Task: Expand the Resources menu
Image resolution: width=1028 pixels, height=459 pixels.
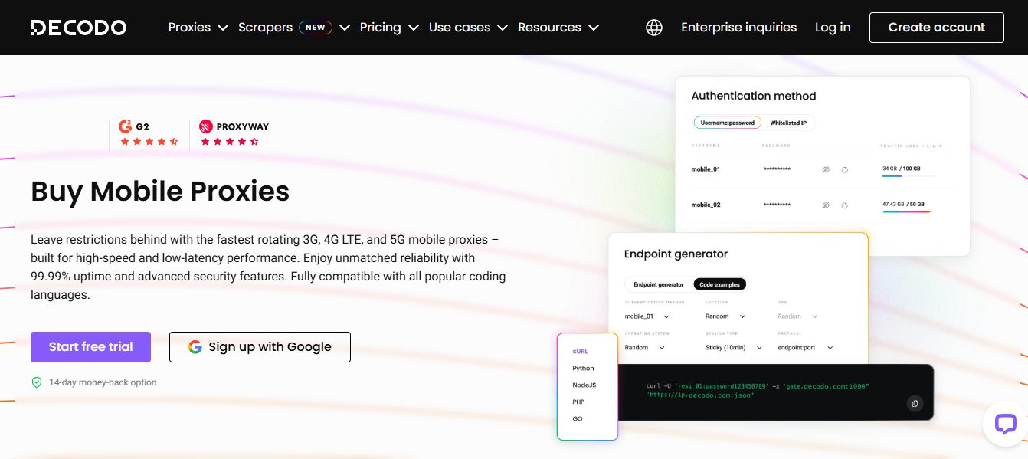Action: (558, 28)
